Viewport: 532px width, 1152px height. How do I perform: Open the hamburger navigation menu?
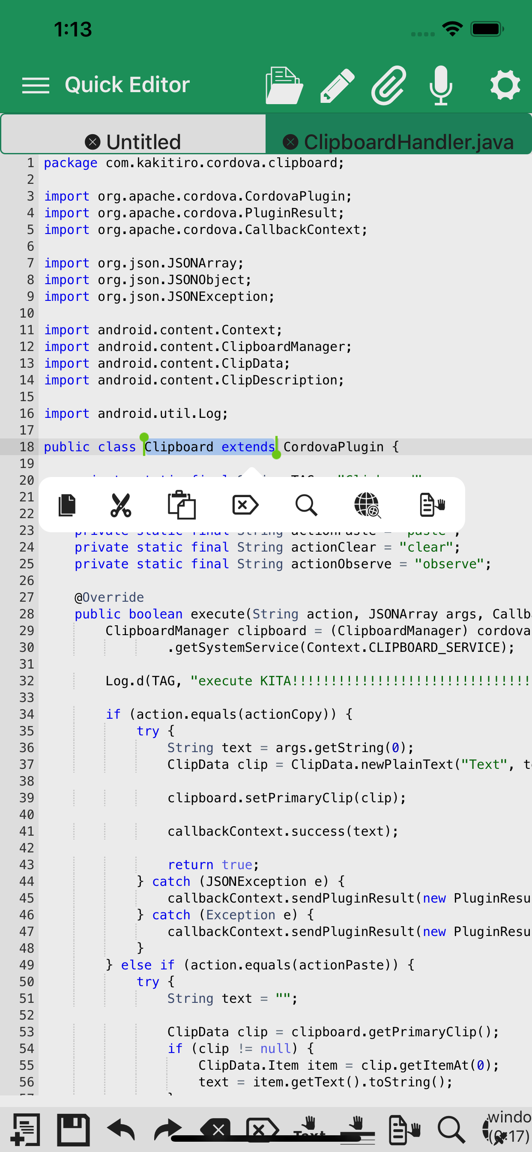coord(36,85)
